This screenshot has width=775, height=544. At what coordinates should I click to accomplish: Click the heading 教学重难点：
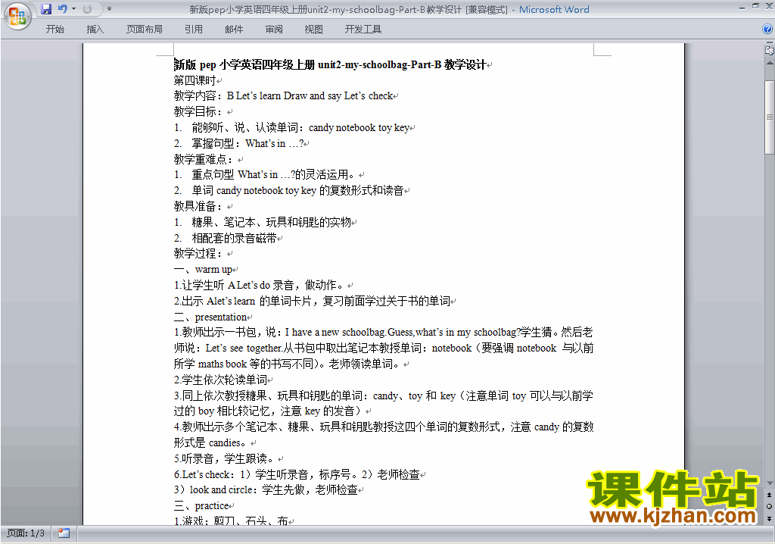(204, 159)
